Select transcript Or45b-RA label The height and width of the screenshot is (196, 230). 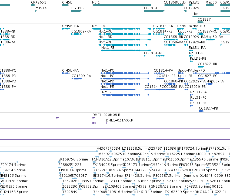tap(71, 26)
